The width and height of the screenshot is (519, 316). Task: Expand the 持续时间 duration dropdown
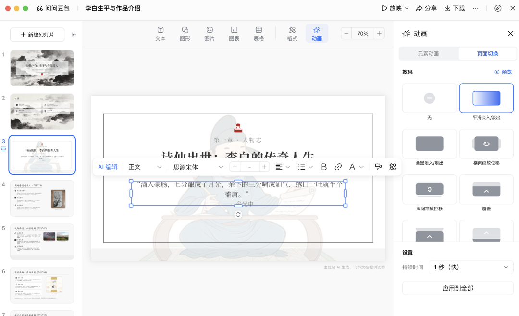(471, 267)
